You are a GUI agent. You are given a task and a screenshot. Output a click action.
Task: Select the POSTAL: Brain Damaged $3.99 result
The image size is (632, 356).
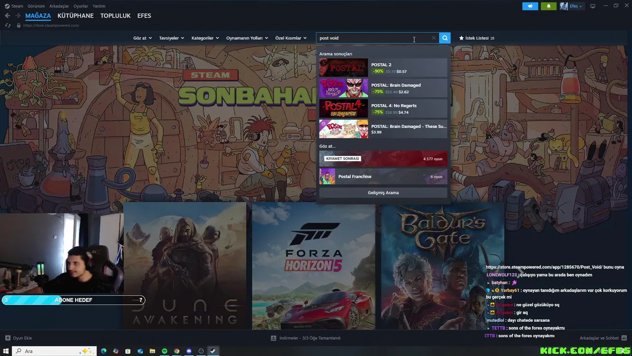tap(383, 129)
